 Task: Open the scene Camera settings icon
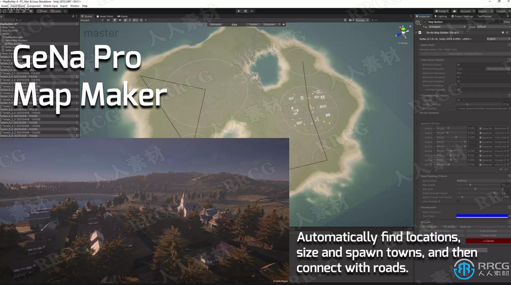[351, 20]
